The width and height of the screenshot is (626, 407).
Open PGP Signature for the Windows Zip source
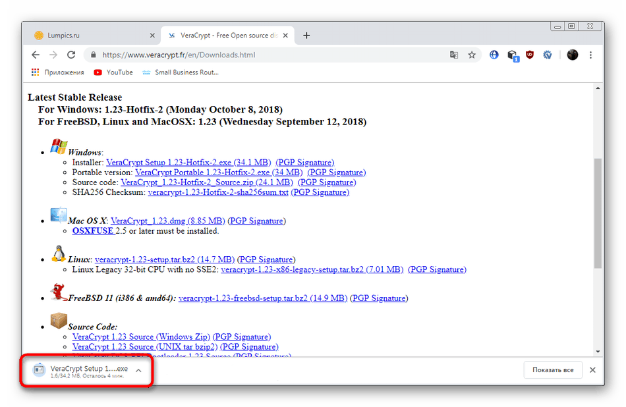click(242, 337)
